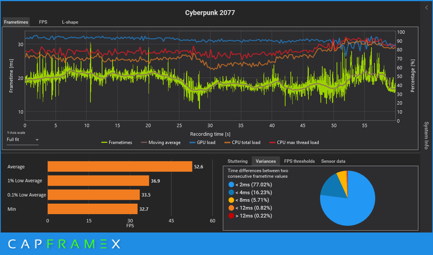Screen dimensions: 433x255
Task: Open the L-shape tab
Action: coord(70,22)
